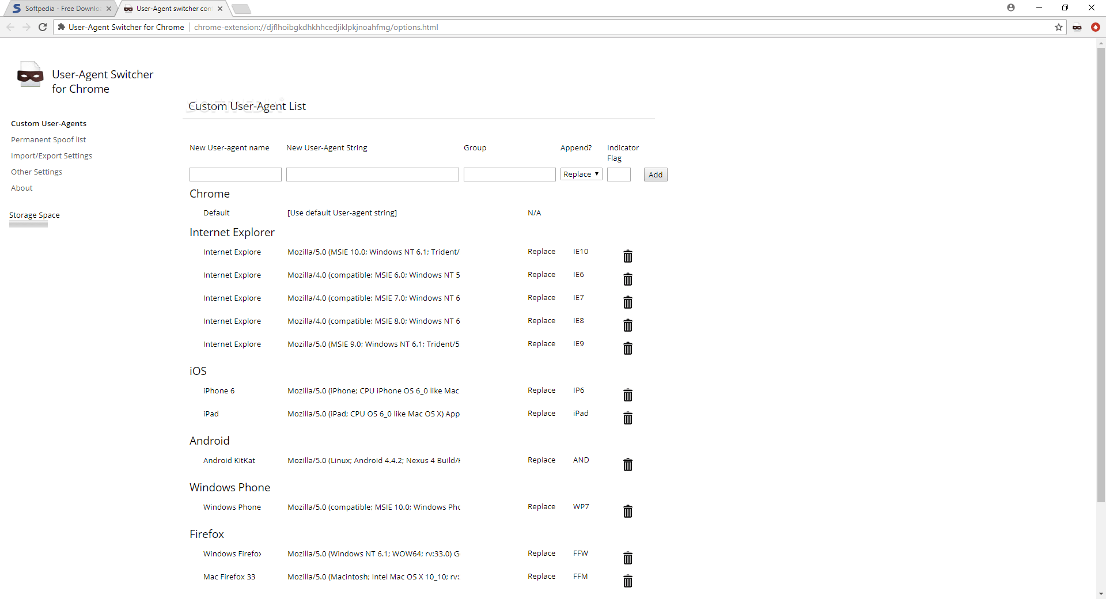Focus the New User-Agent String field
The height and width of the screenshot is (599, 1106).
click(373, 175)
